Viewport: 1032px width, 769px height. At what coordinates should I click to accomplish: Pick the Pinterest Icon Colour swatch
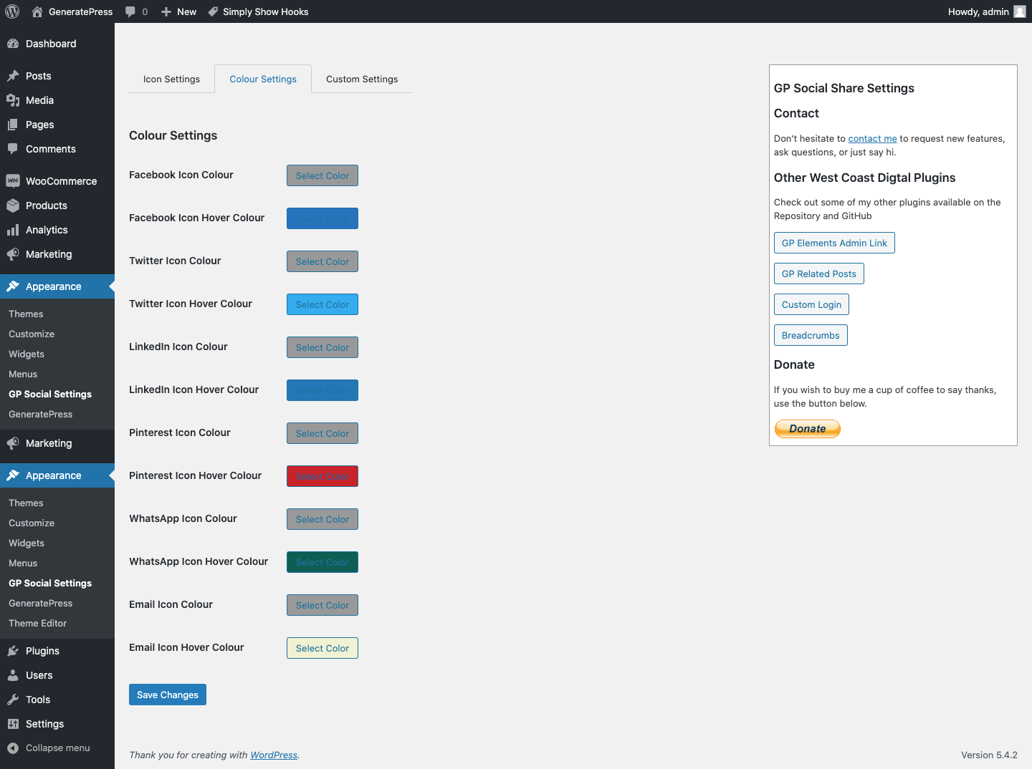[322, 433]
